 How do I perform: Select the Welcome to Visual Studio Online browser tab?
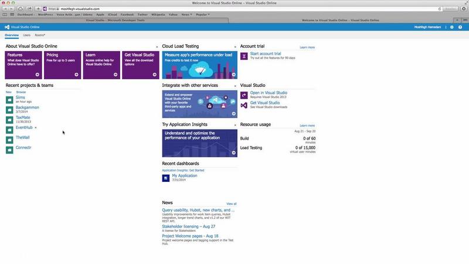pos(341,20)
